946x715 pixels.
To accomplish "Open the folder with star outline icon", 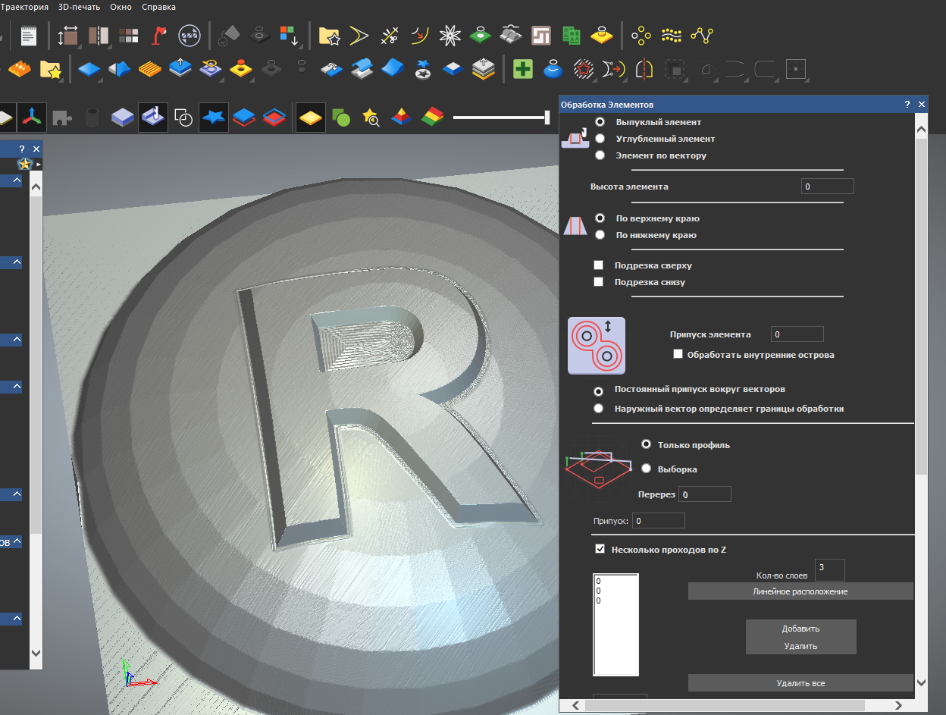I will click(x=329, y=36).
